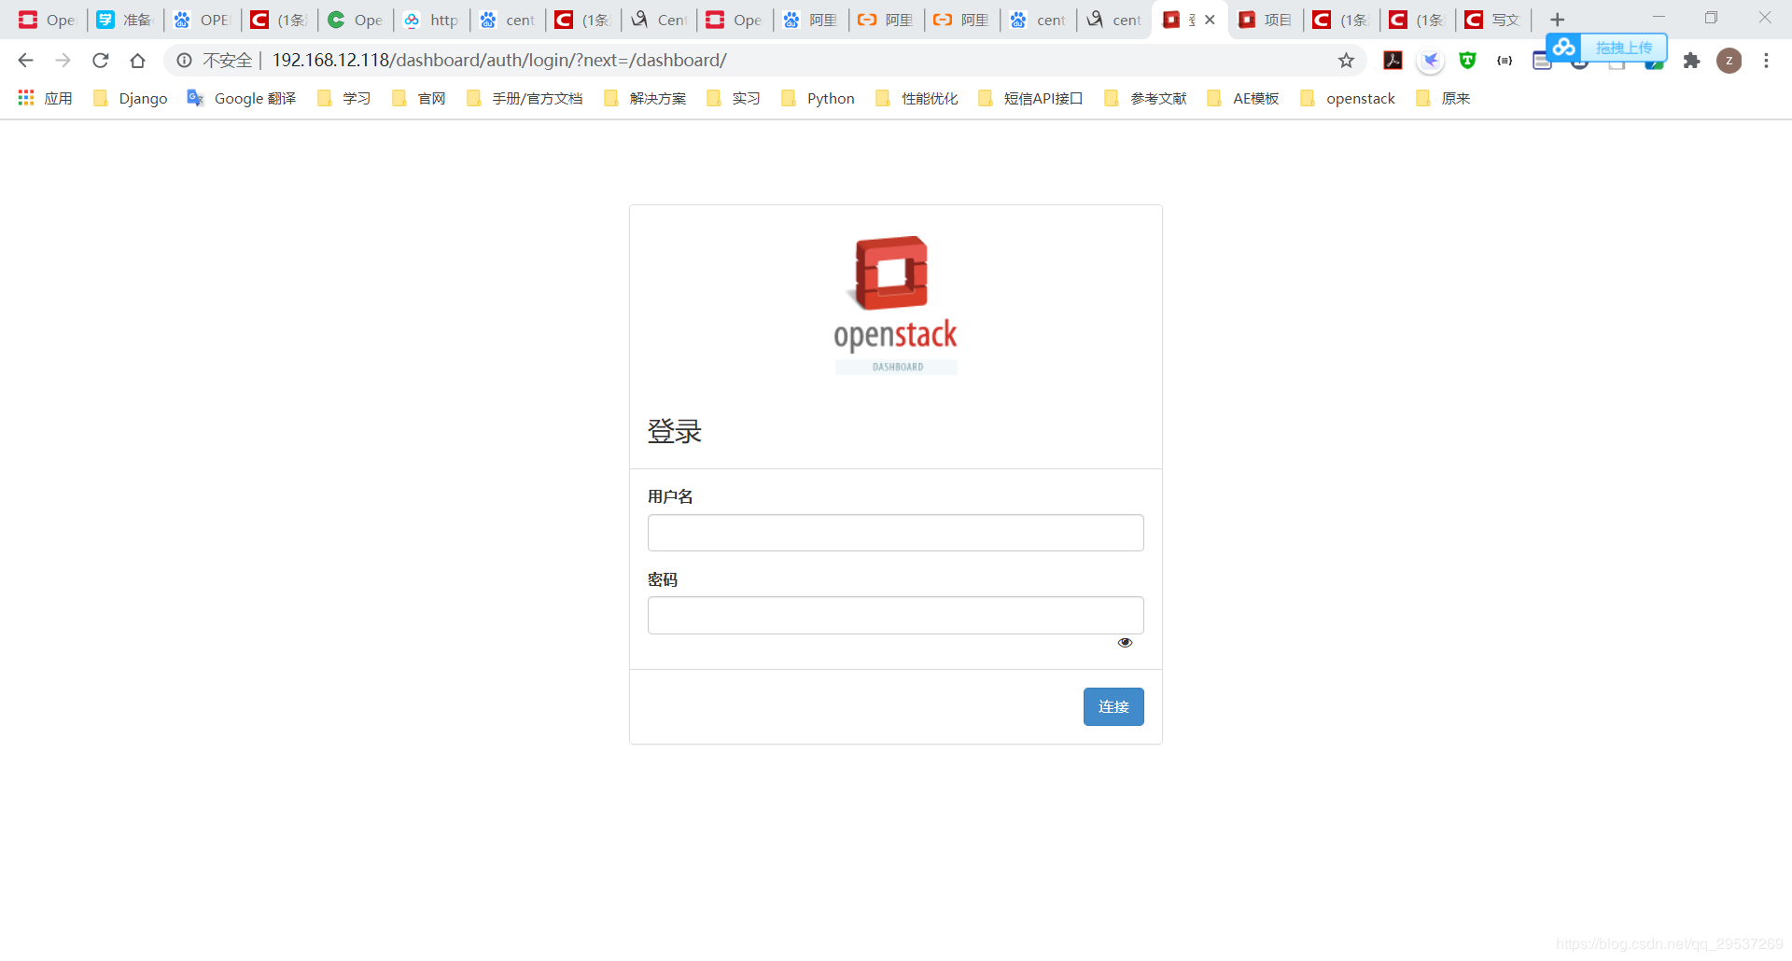Screen dimensions: 1792x961
Task: Toggle password visibility with the eye icon
Action: [x=1124, y=642]
